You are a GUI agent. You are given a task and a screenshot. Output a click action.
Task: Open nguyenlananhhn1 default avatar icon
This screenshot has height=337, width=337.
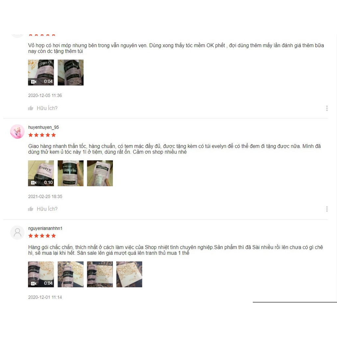tap(17, 233)
